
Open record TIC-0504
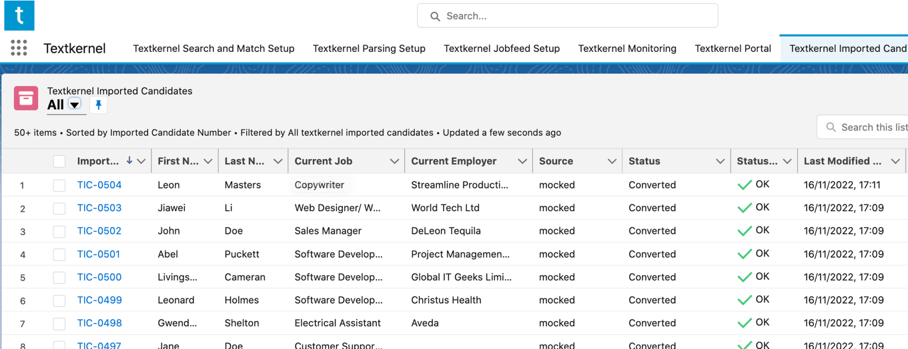click(x=99, y=184)
